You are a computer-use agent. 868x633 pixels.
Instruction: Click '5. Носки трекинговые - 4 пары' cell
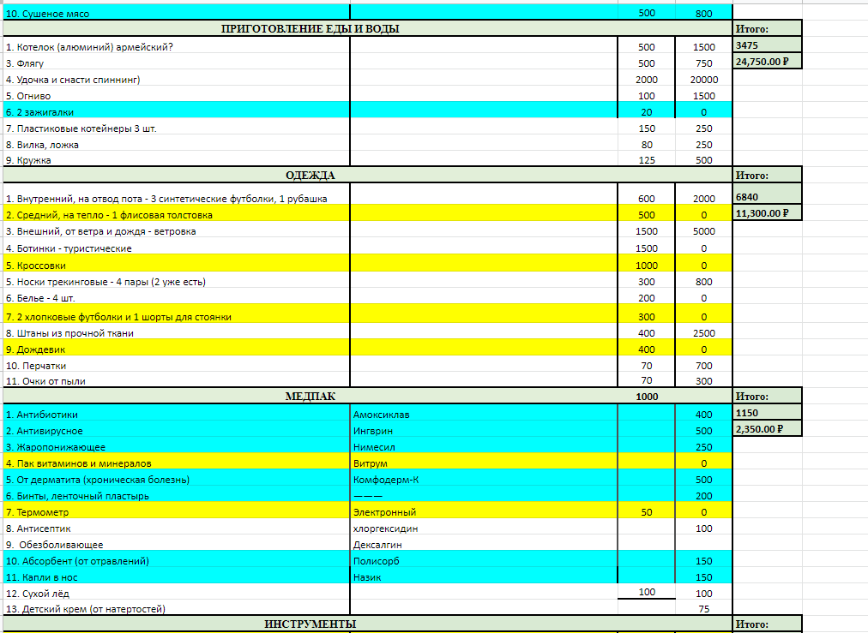[177, 282]
